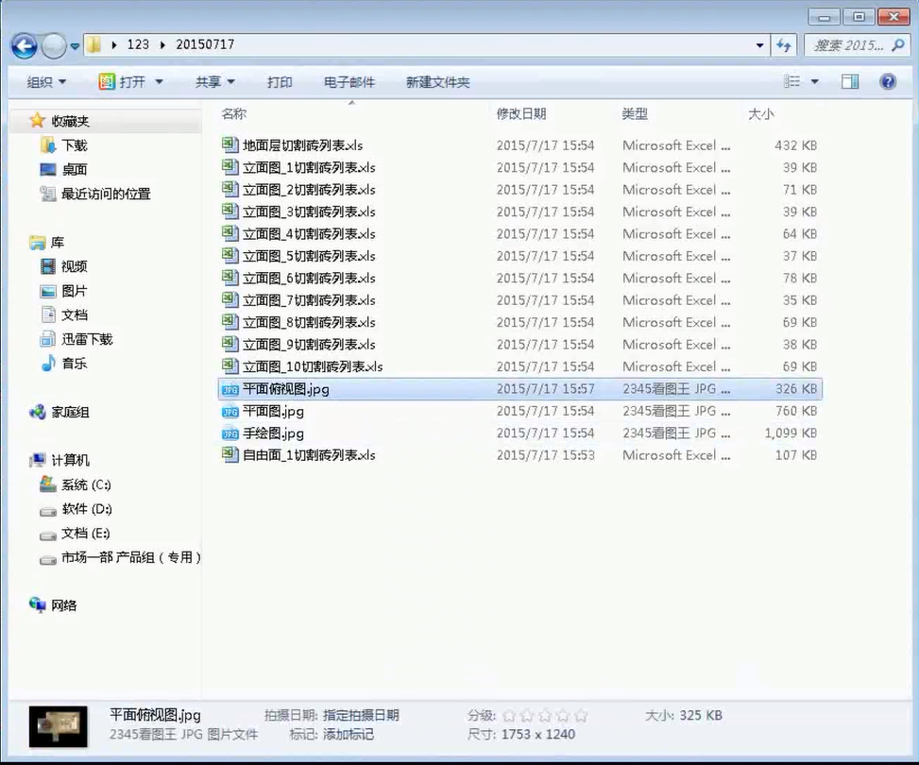Sort files by clicking the 大小 column header
Viewport: 919px width, 765px height.
pyautogui.click(x=761, y=113)
